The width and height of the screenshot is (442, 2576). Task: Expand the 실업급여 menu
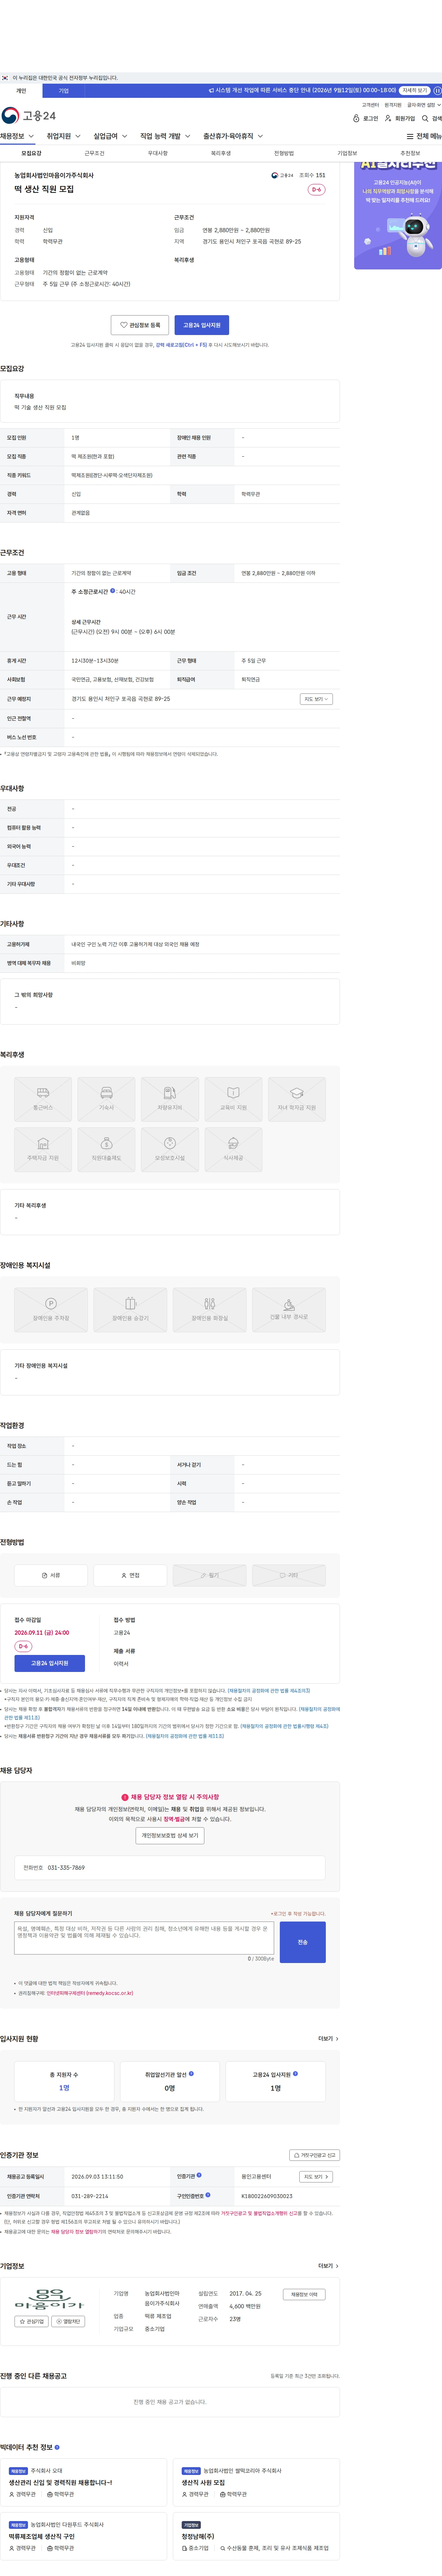110,136
